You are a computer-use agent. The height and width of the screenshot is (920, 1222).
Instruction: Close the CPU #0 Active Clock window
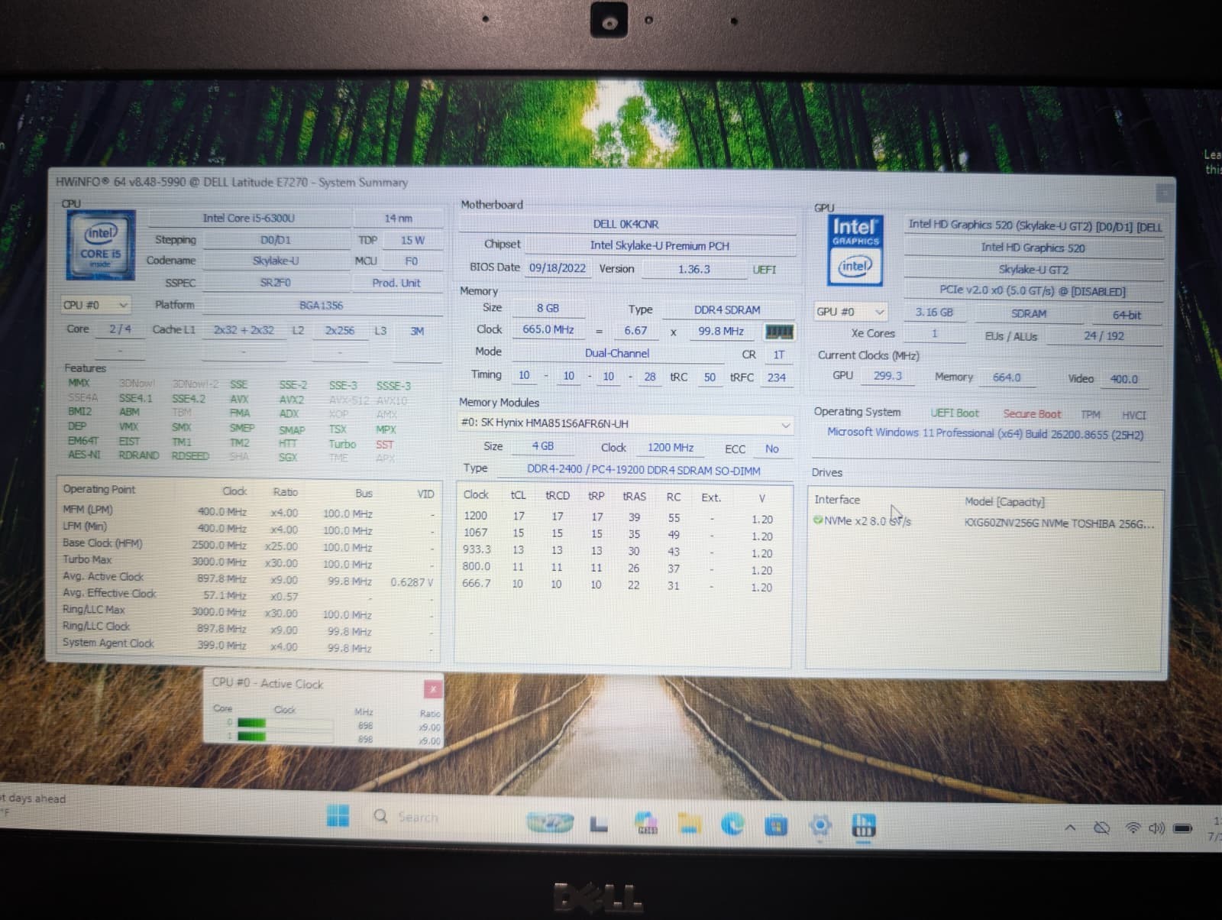coord(432,689)
